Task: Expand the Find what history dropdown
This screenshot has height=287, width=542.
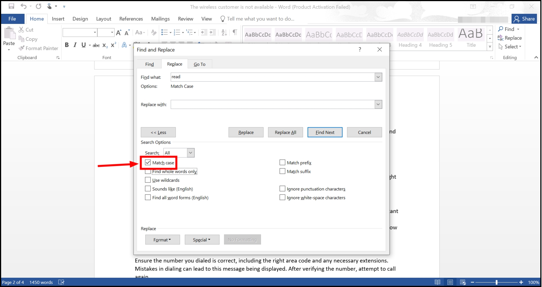Action: [x=378, y=77]
